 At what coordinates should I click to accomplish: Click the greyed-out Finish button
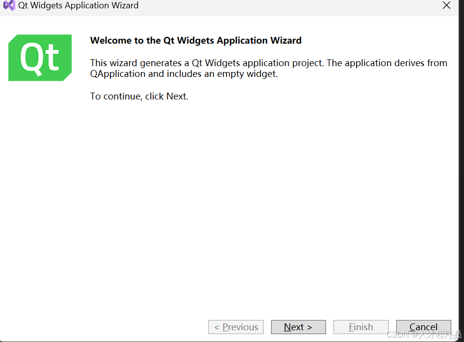click(x=361, y=327)
